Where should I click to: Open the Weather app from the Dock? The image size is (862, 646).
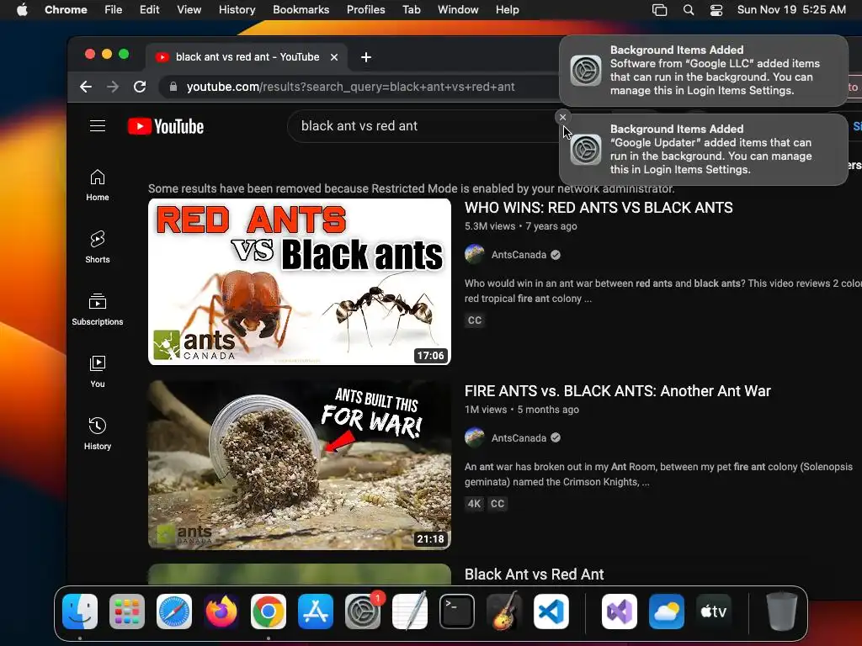(x=667, y=612)
